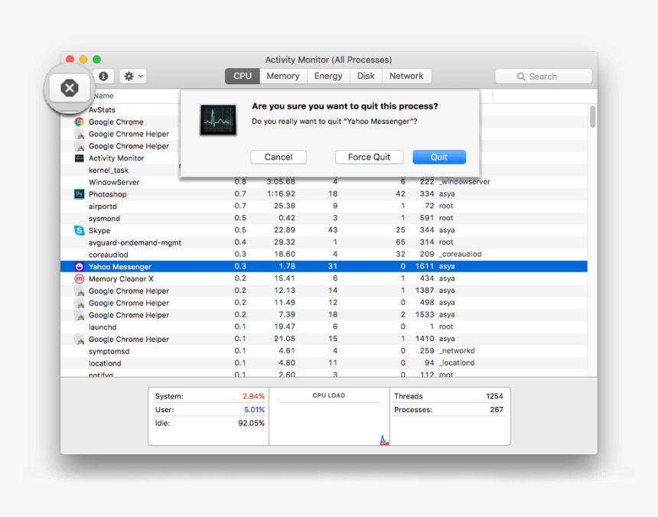This screenshot has width=658, height=517.
Task: Select the airportd process row
Action: (324, 206)
